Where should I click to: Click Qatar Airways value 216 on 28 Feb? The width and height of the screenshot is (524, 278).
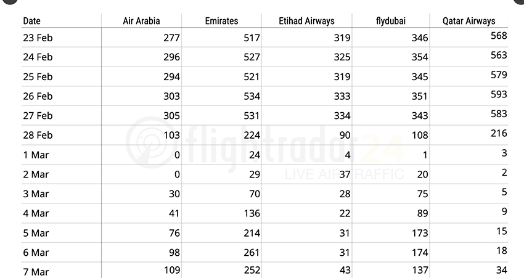coord(498,133)
